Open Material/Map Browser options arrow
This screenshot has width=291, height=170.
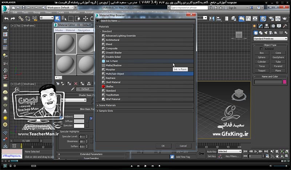[97, 21]
